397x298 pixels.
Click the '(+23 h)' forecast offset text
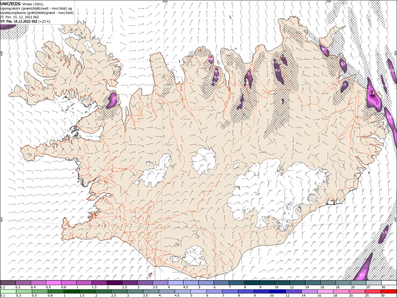click(44, 21)
